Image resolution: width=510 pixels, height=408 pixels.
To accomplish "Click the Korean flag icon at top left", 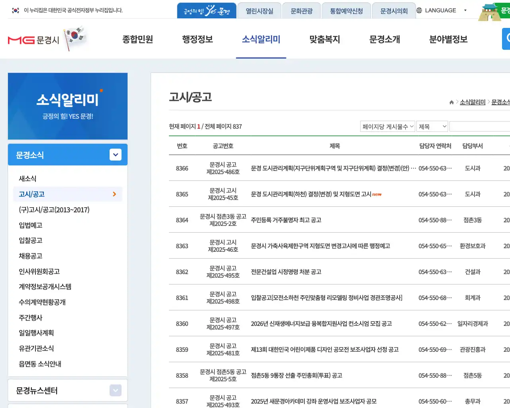I will click(x=16, y=10).
